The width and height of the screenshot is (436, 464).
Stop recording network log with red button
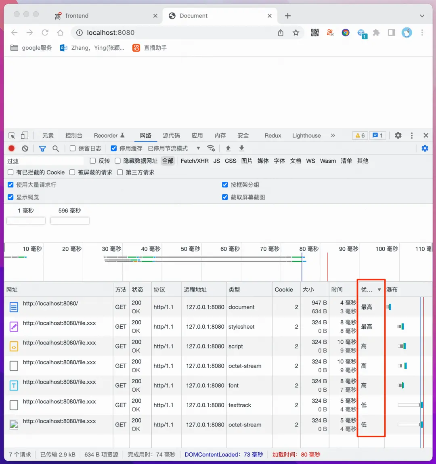(x=12, y=149)
